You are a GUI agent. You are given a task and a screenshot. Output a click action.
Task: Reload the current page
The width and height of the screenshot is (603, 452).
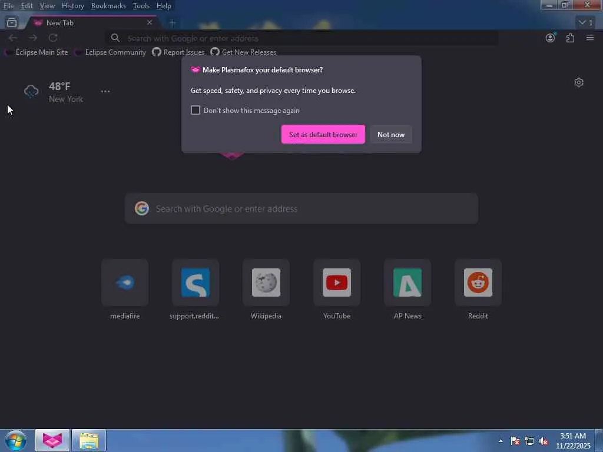click(53, 38)
